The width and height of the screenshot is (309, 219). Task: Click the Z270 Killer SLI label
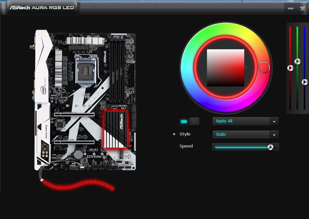[96, 156]
